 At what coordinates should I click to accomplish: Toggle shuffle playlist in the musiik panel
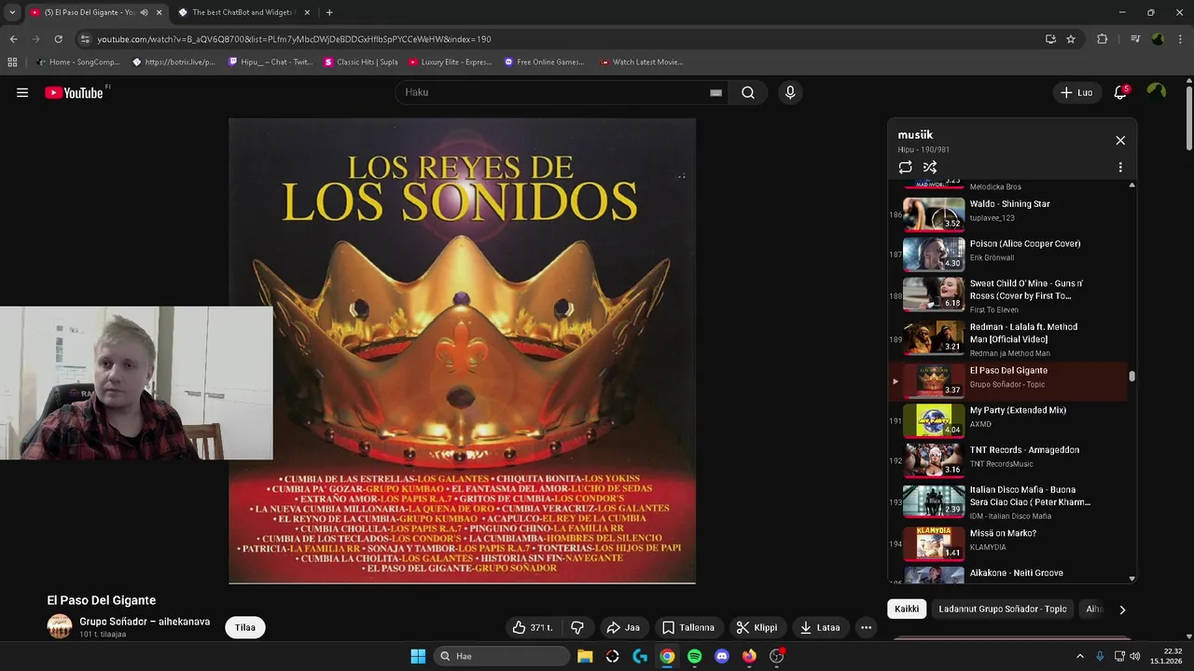(x=930, y=167)
